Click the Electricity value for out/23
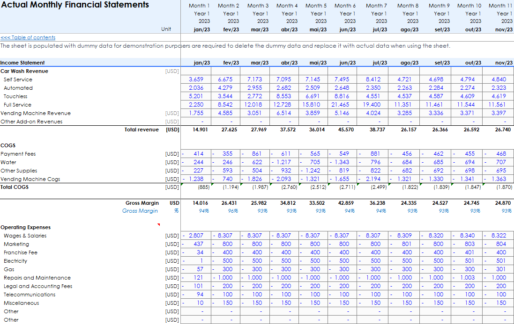The width and height of the screenshot is (514, 324). (x=469, y=261)
